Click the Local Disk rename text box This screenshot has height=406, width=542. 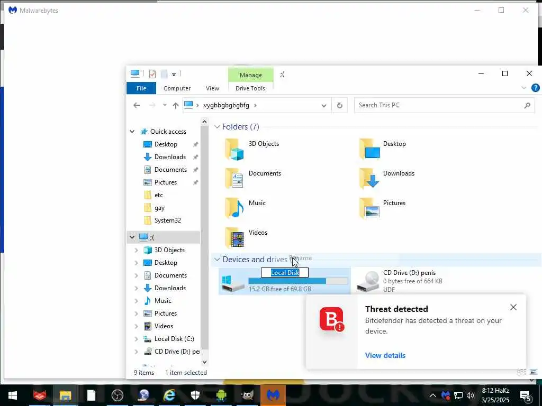[x=285, y=272]
